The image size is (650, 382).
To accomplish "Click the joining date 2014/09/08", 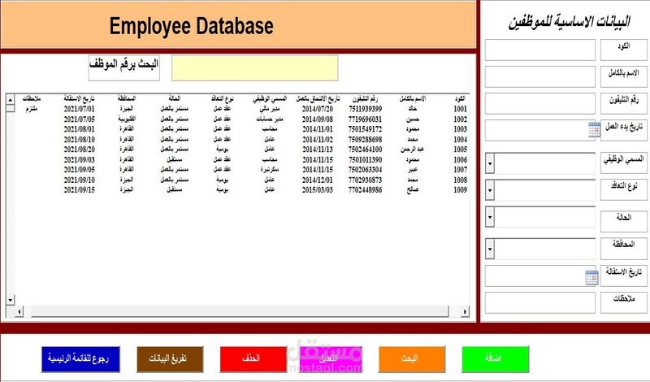I will pyautogui.click(x=317, y=119).
